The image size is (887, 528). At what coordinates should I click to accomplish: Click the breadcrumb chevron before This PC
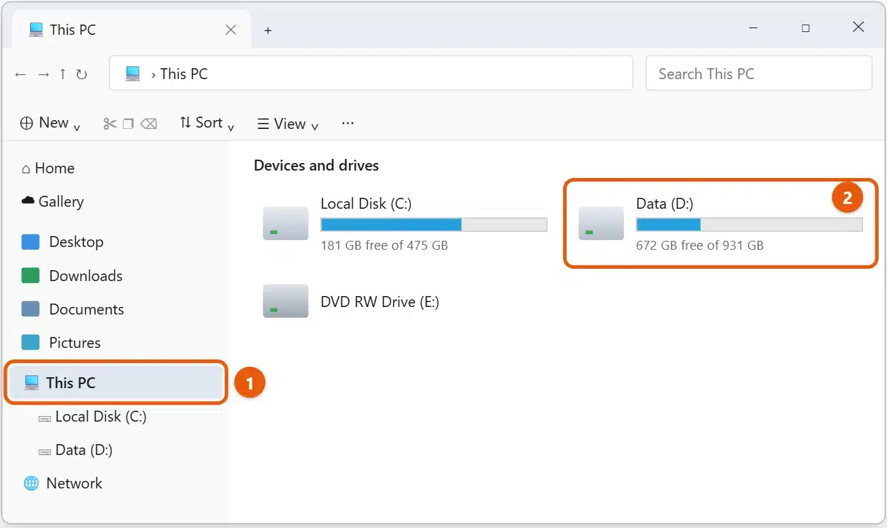coord(154,74)
